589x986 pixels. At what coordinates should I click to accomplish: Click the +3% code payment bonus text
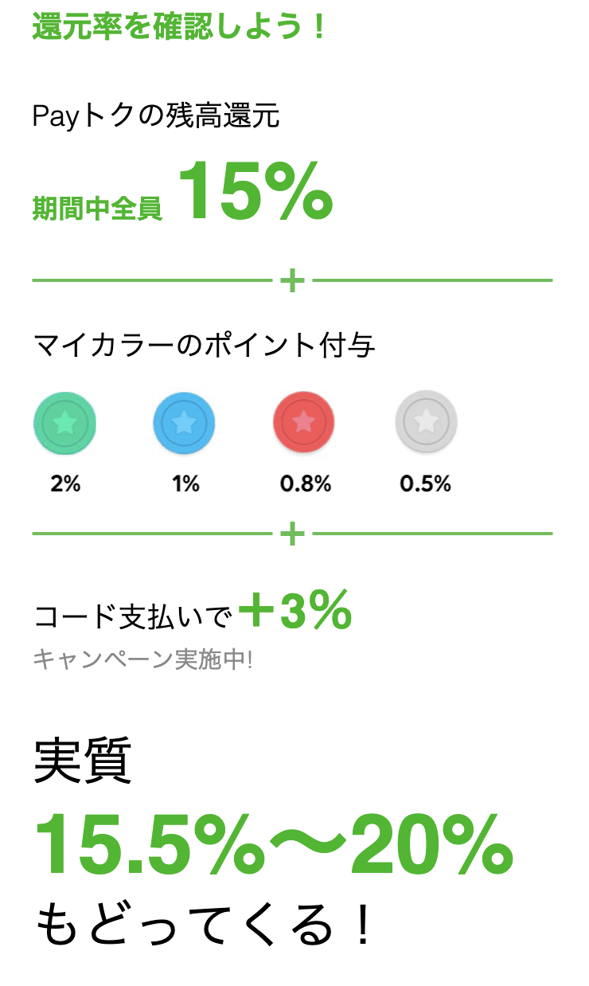295,611
